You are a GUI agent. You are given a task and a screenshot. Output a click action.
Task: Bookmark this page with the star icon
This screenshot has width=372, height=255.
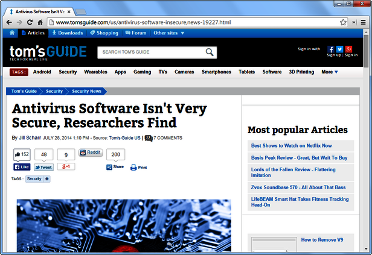point(343,22)
